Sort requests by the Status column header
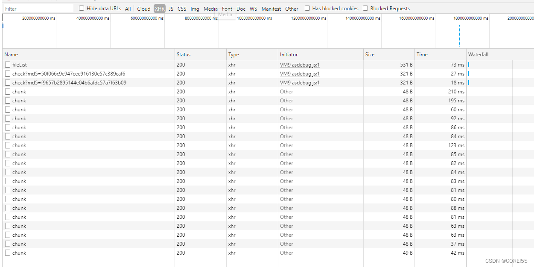This screenshot has width=534, height=267. click(x=201, y=55)
